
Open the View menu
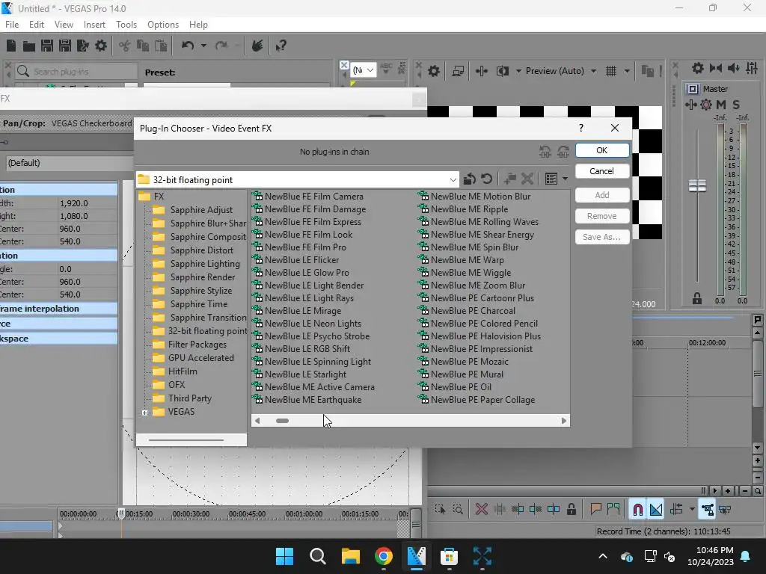tap(64, 25)
